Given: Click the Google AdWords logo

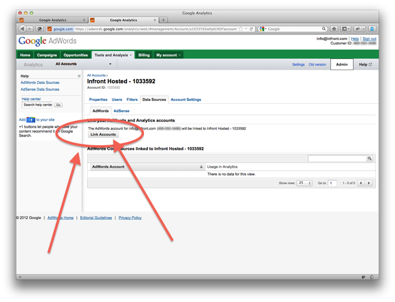Looking at the screenshot, I should pyautogui.click(x=47, y=41).
